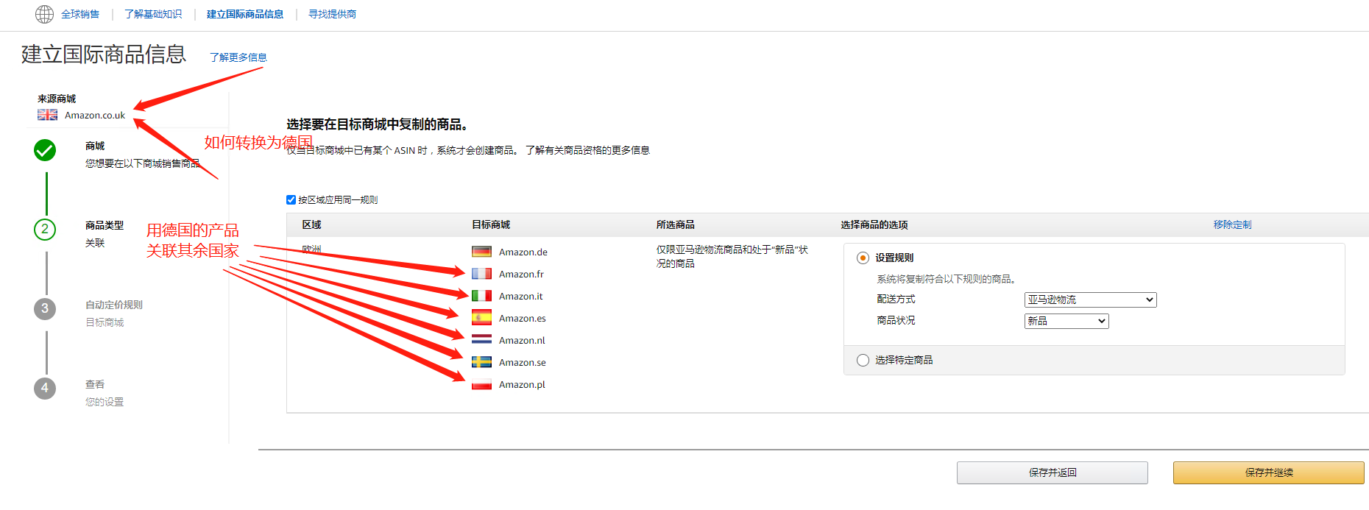Open the 建立国际商品信息 menu item
The height and width of the screenshot is (510, 1369).
pos(245,14)
